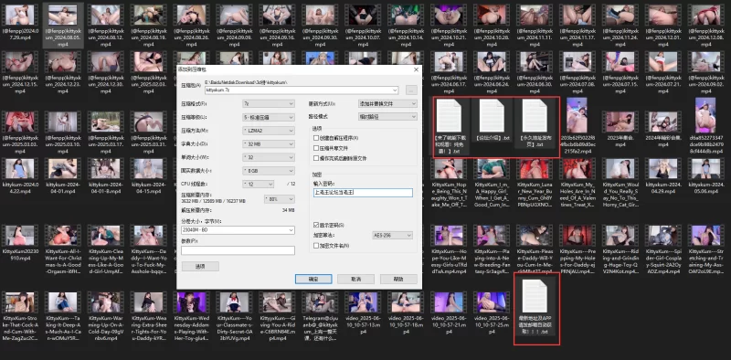731x360 pixels.
Task: Close the 添加到压缩包 dialog window
Action: click(416, 69)
